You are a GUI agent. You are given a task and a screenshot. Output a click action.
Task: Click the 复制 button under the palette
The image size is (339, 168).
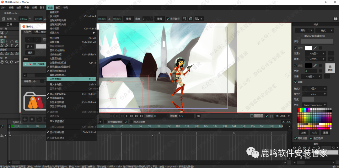tap(303, 133)
